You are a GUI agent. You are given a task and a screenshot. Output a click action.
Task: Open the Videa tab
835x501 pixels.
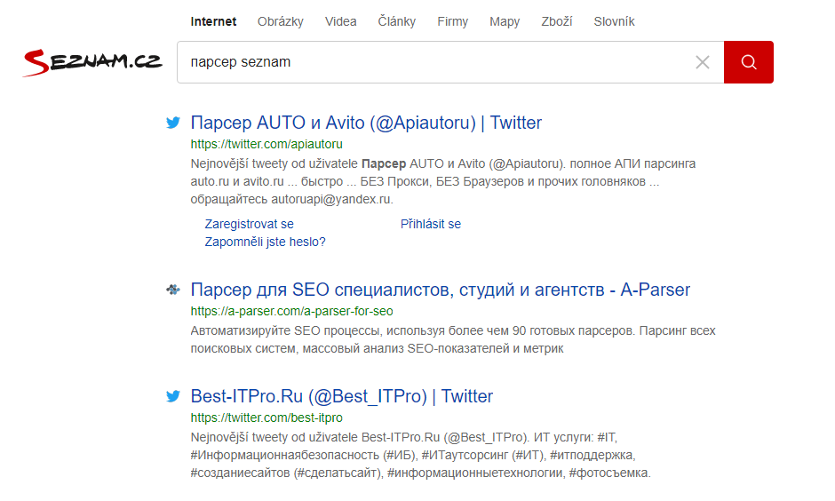341,22
